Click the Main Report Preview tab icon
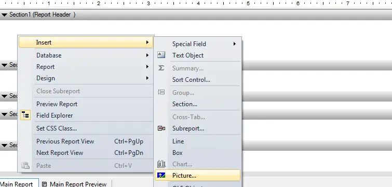The width and height of the screenshot is (392, 187). pos(45,184)
